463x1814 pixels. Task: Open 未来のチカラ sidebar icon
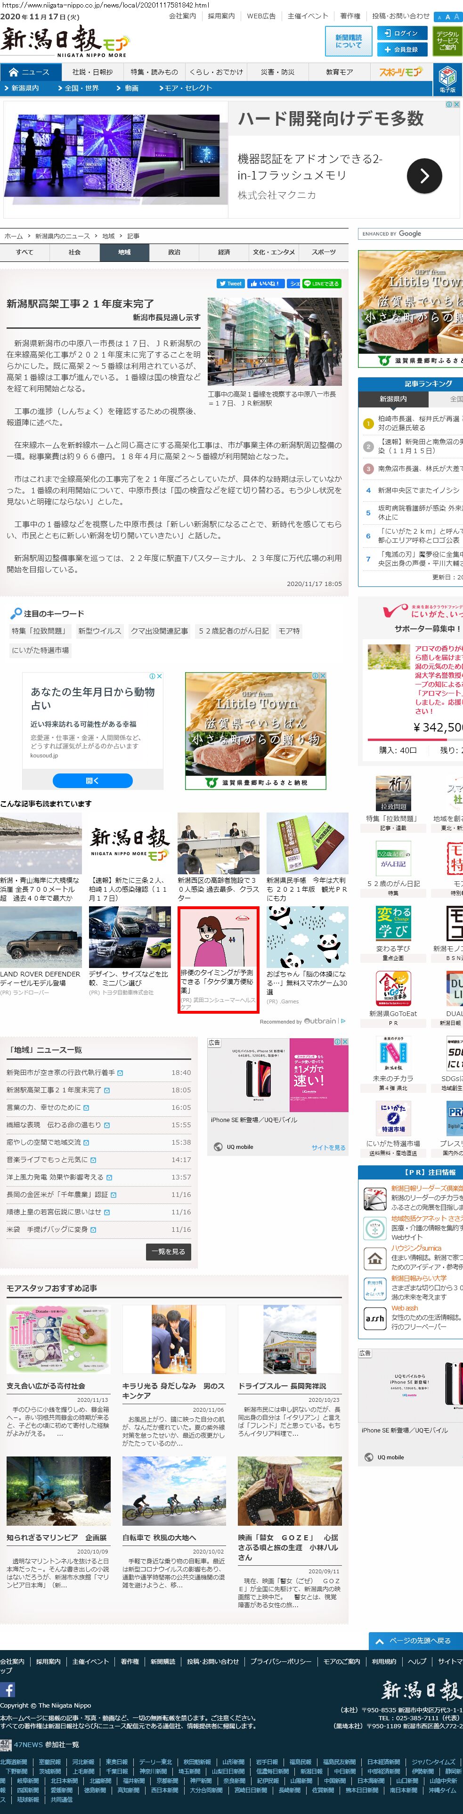pos(393,1053)
